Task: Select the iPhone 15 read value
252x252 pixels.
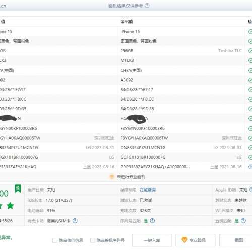Action: tap(130, 32)
